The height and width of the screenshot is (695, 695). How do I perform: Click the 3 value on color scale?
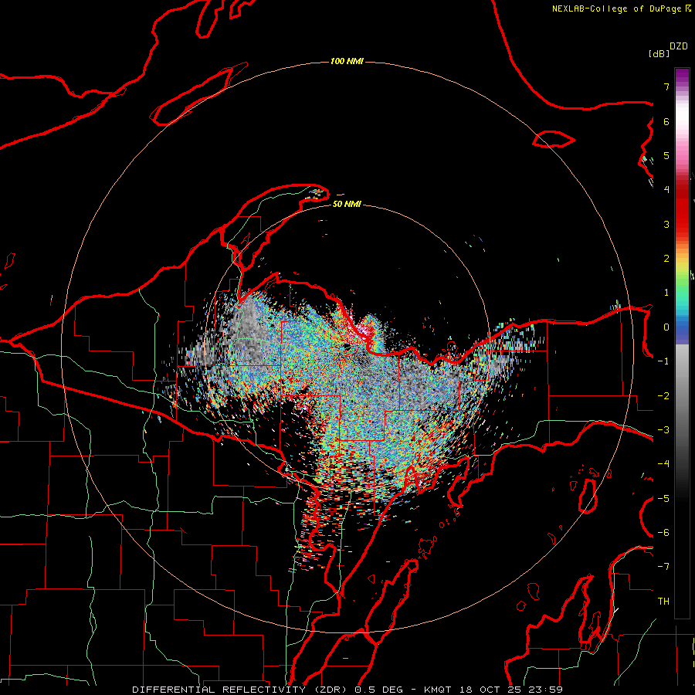(666, 224)
